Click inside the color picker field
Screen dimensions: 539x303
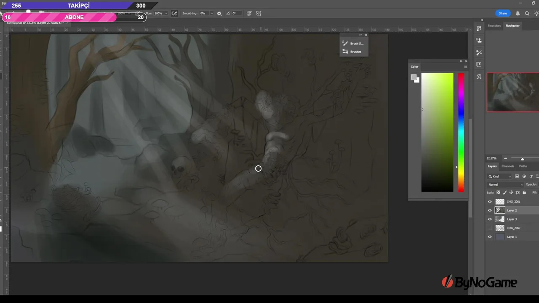438,133
